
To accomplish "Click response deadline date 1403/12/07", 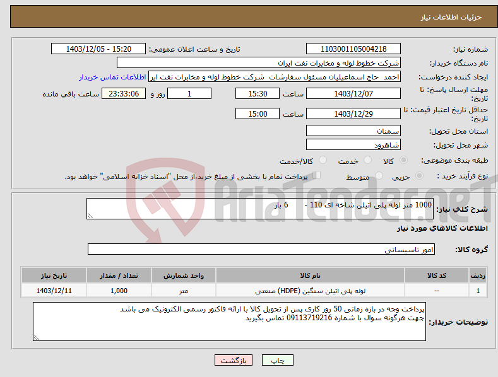I will click(x=353, y=93).
